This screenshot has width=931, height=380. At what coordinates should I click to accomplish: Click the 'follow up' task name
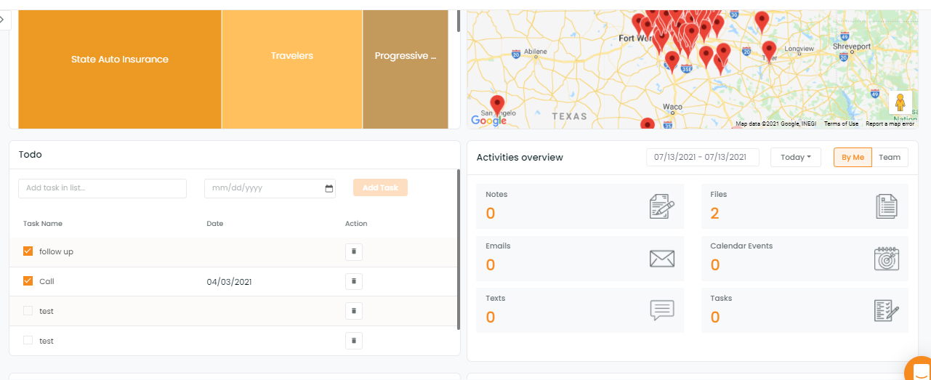56,251
